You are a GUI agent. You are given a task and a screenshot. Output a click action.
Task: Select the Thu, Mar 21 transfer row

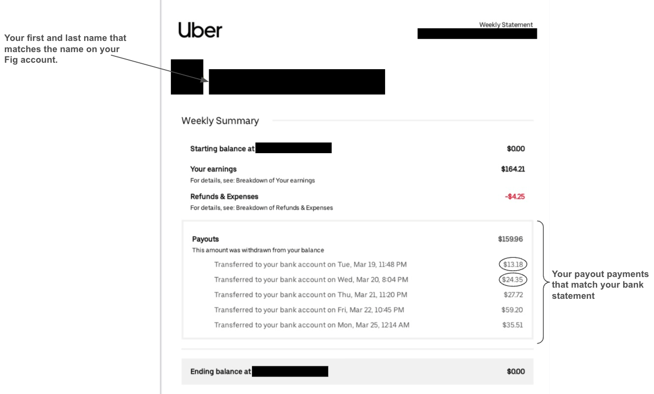(x=310, y=295)
